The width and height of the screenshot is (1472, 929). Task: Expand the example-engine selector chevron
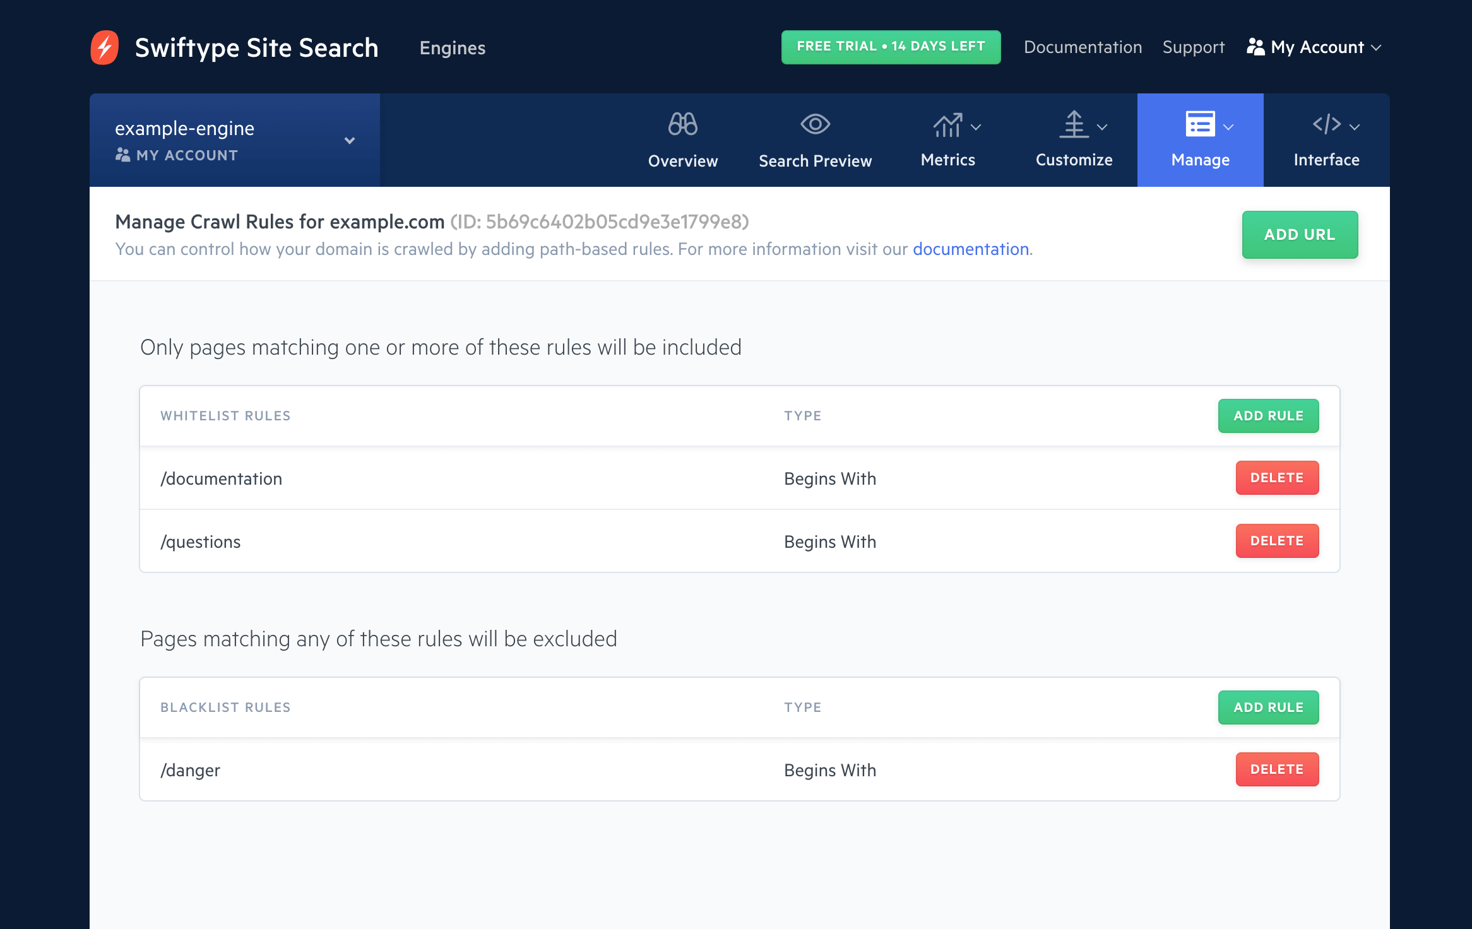click(350, 140)
